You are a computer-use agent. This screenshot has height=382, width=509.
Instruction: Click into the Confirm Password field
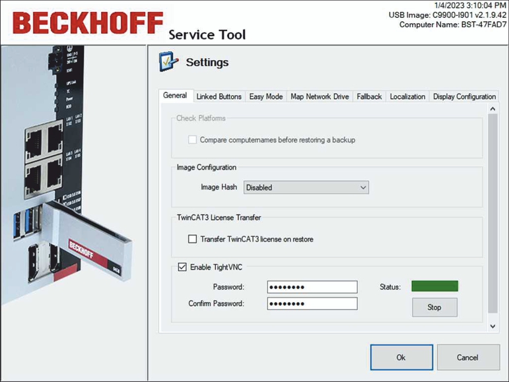[x=312, y=304]
